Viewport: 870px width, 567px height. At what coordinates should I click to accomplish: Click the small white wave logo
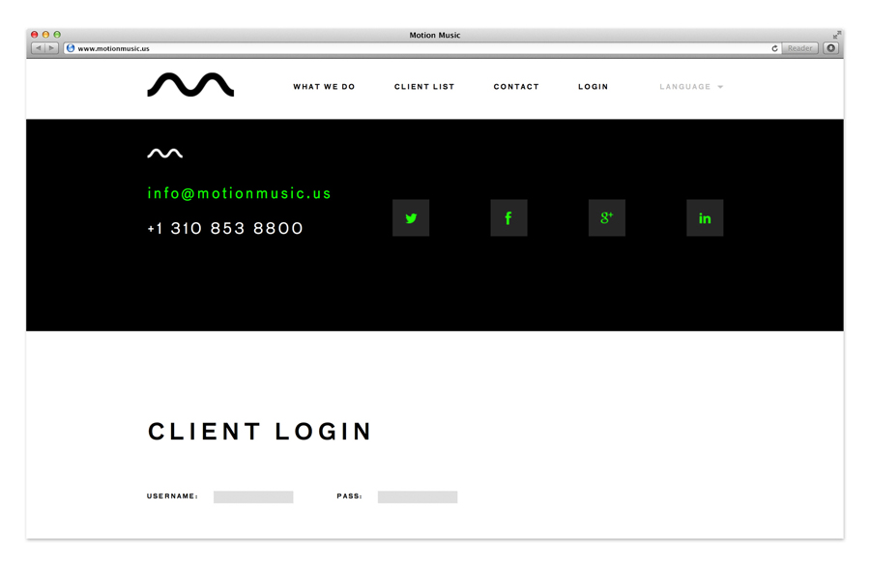click(164, 153)
